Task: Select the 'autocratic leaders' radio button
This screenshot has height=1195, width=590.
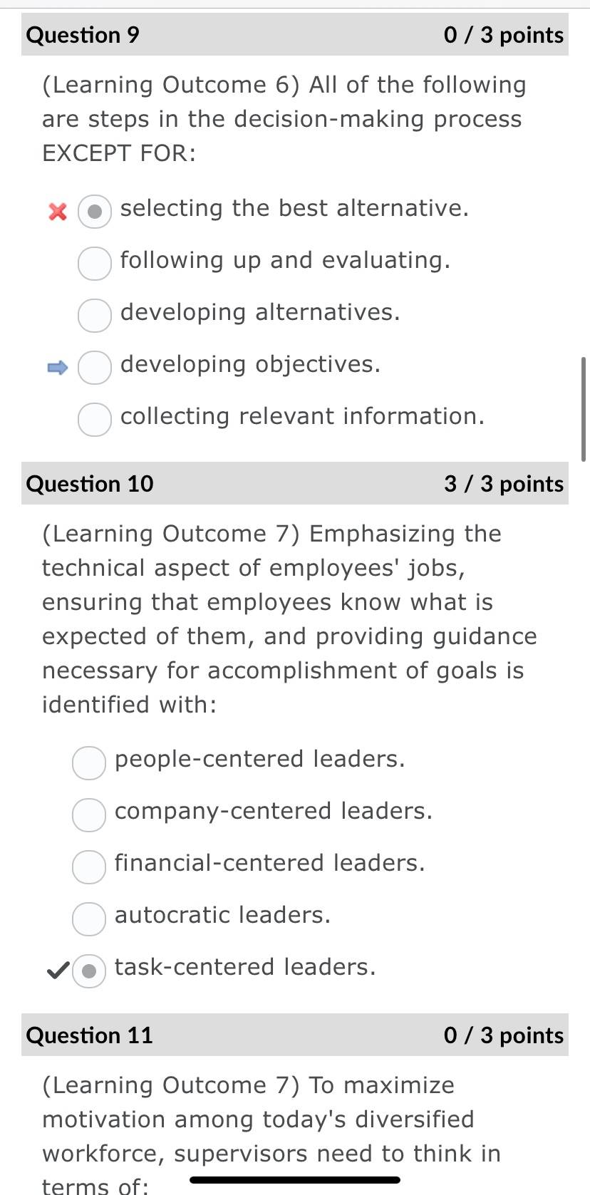Action: tap(89, 919)
